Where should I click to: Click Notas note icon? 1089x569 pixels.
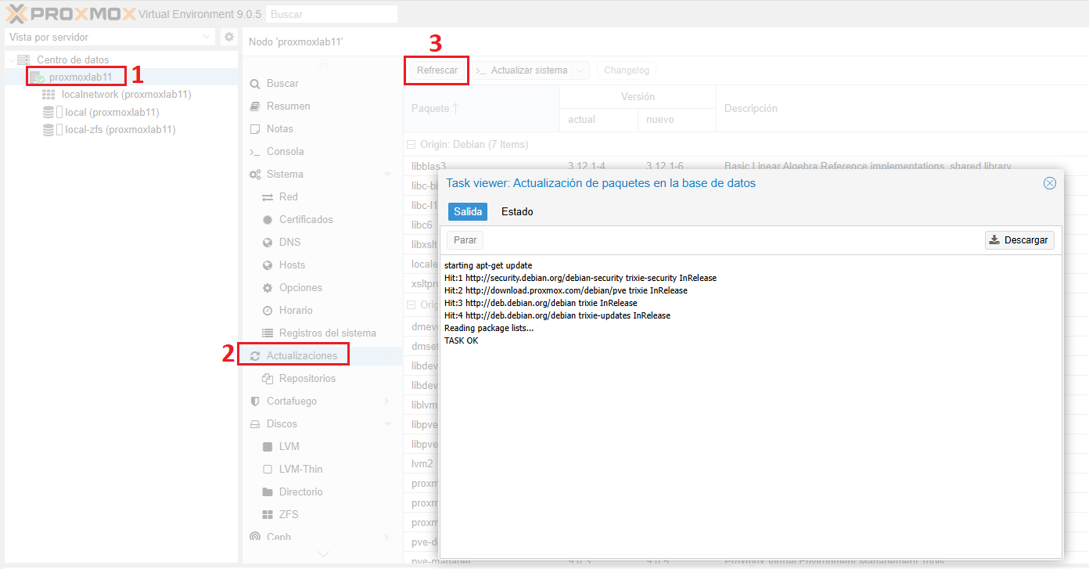coord(254,128)
